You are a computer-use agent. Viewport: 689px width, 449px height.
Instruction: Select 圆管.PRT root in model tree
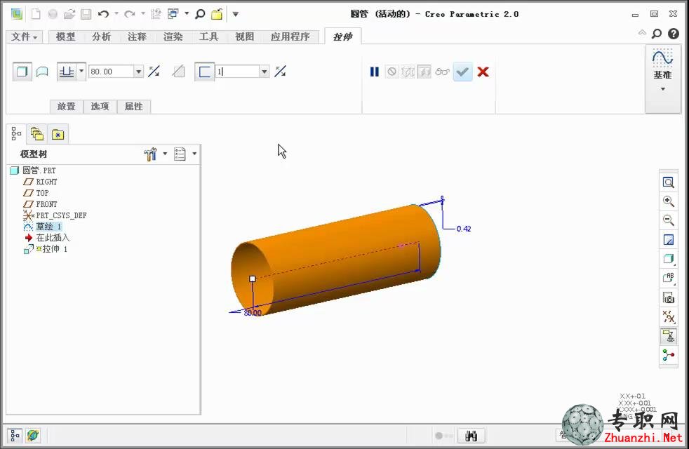[x=34, y=170]
